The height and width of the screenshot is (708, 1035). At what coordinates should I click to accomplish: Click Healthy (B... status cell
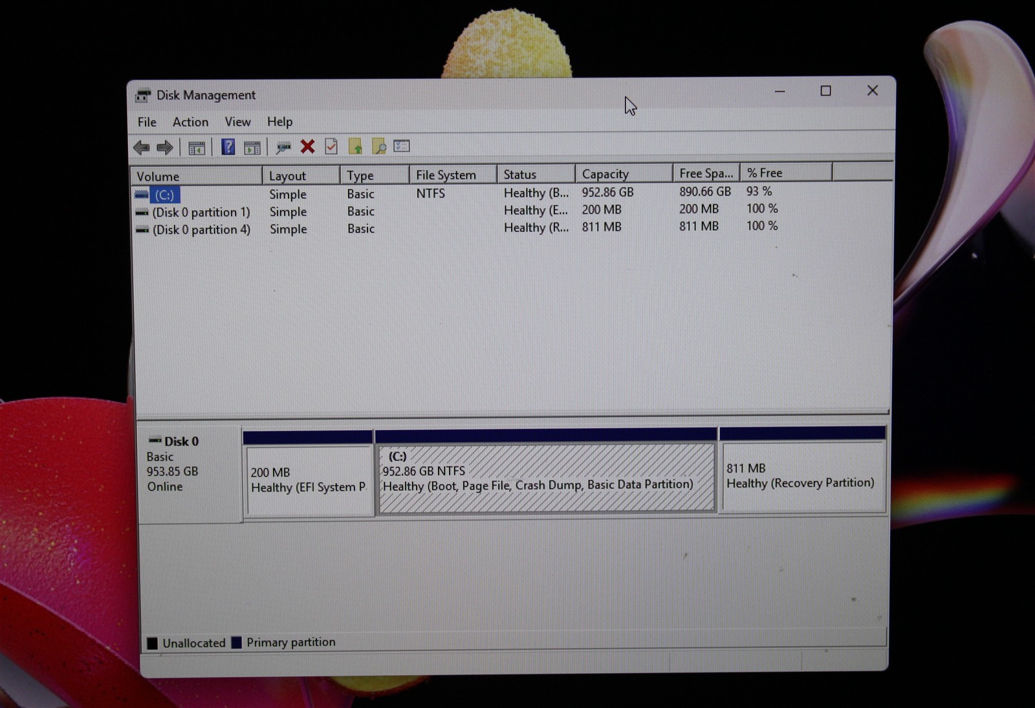tap(536, 193)
